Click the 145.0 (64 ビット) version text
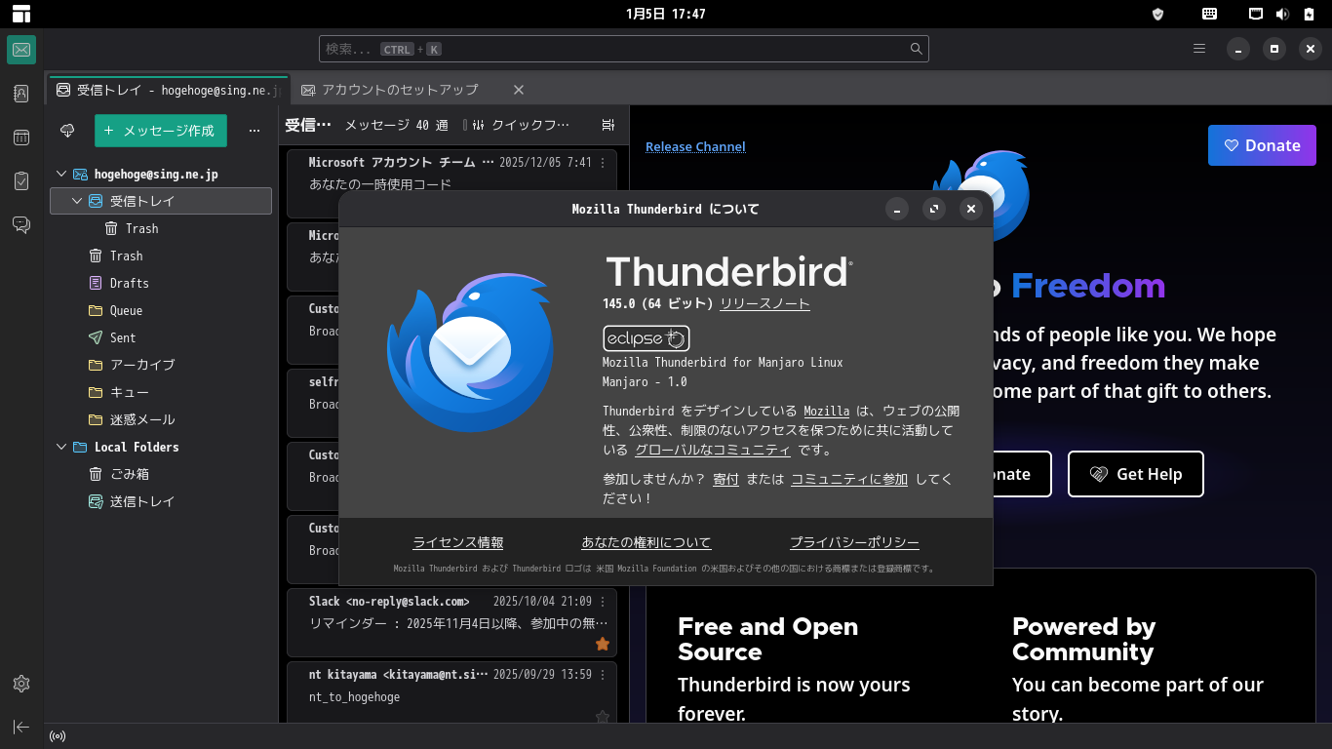 (x=657, y=304)
